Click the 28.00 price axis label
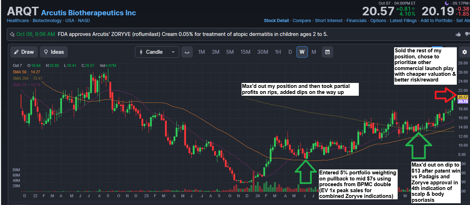Image resolution: width=470 pixels, height=205 pixels. tap(463, 63)
